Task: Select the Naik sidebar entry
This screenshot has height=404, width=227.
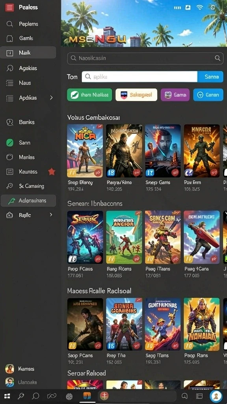Action: pyautogui.click(x=28, y=52)
